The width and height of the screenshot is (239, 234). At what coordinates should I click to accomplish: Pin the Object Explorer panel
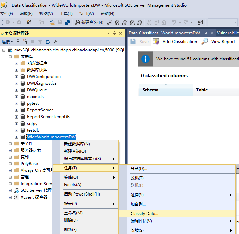coord(114,33)
